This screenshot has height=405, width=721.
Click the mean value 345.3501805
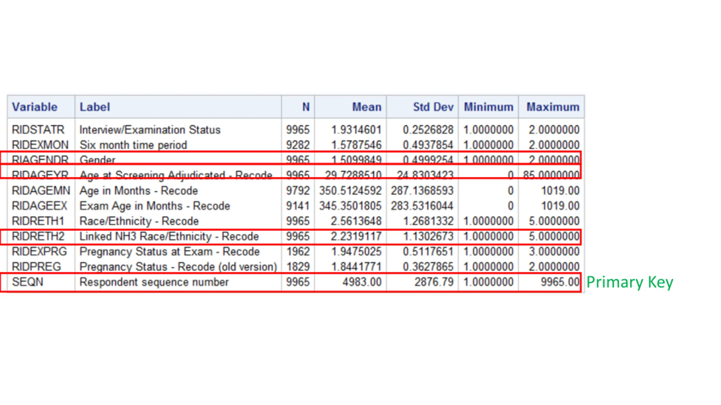(350, 206)
